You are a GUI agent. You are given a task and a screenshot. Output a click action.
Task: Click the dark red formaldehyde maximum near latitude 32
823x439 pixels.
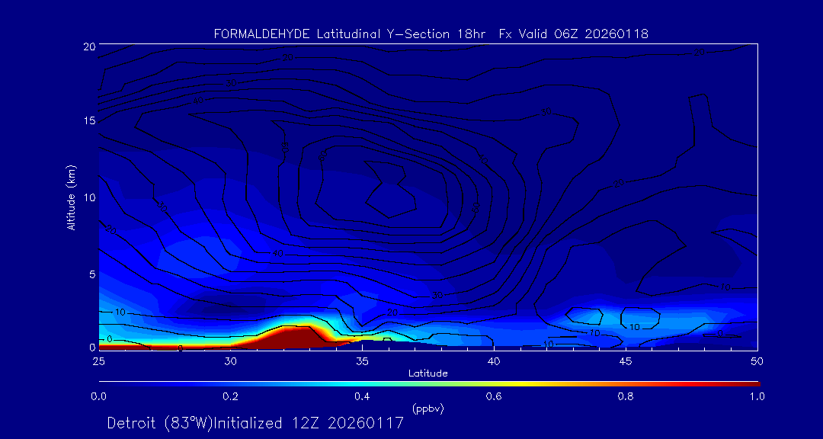pyautogui.click(x=294, y=338)
